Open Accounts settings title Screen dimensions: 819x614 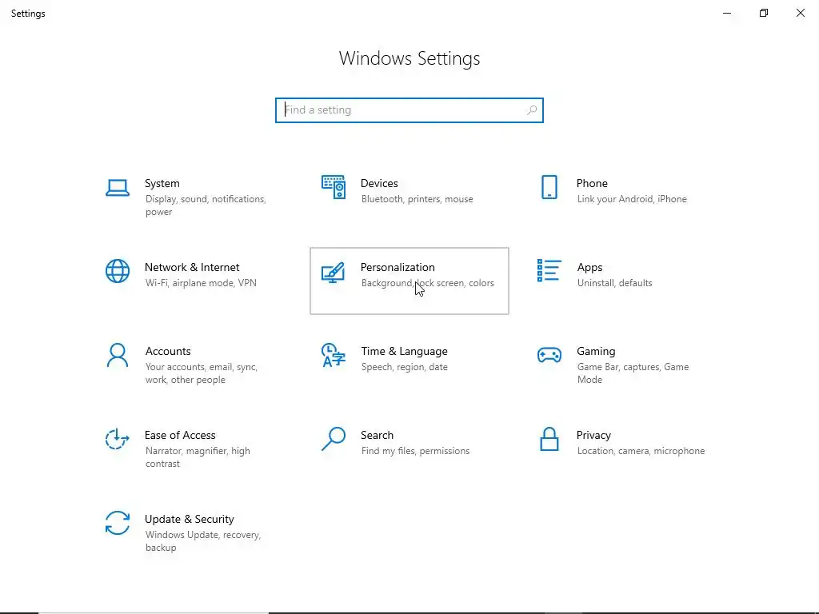pos(168,352)
